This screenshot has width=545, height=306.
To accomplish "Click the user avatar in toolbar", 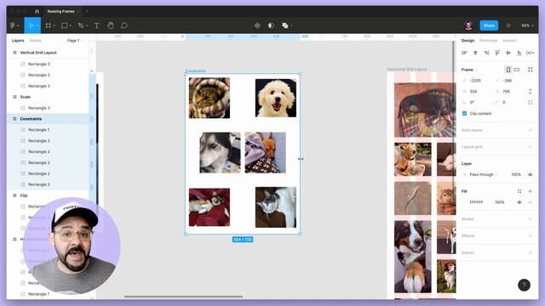I will click(x=468, y=25).
